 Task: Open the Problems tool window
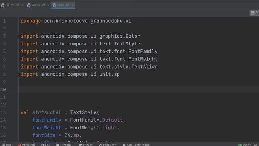pyautogui.click(x=27, y=145)
